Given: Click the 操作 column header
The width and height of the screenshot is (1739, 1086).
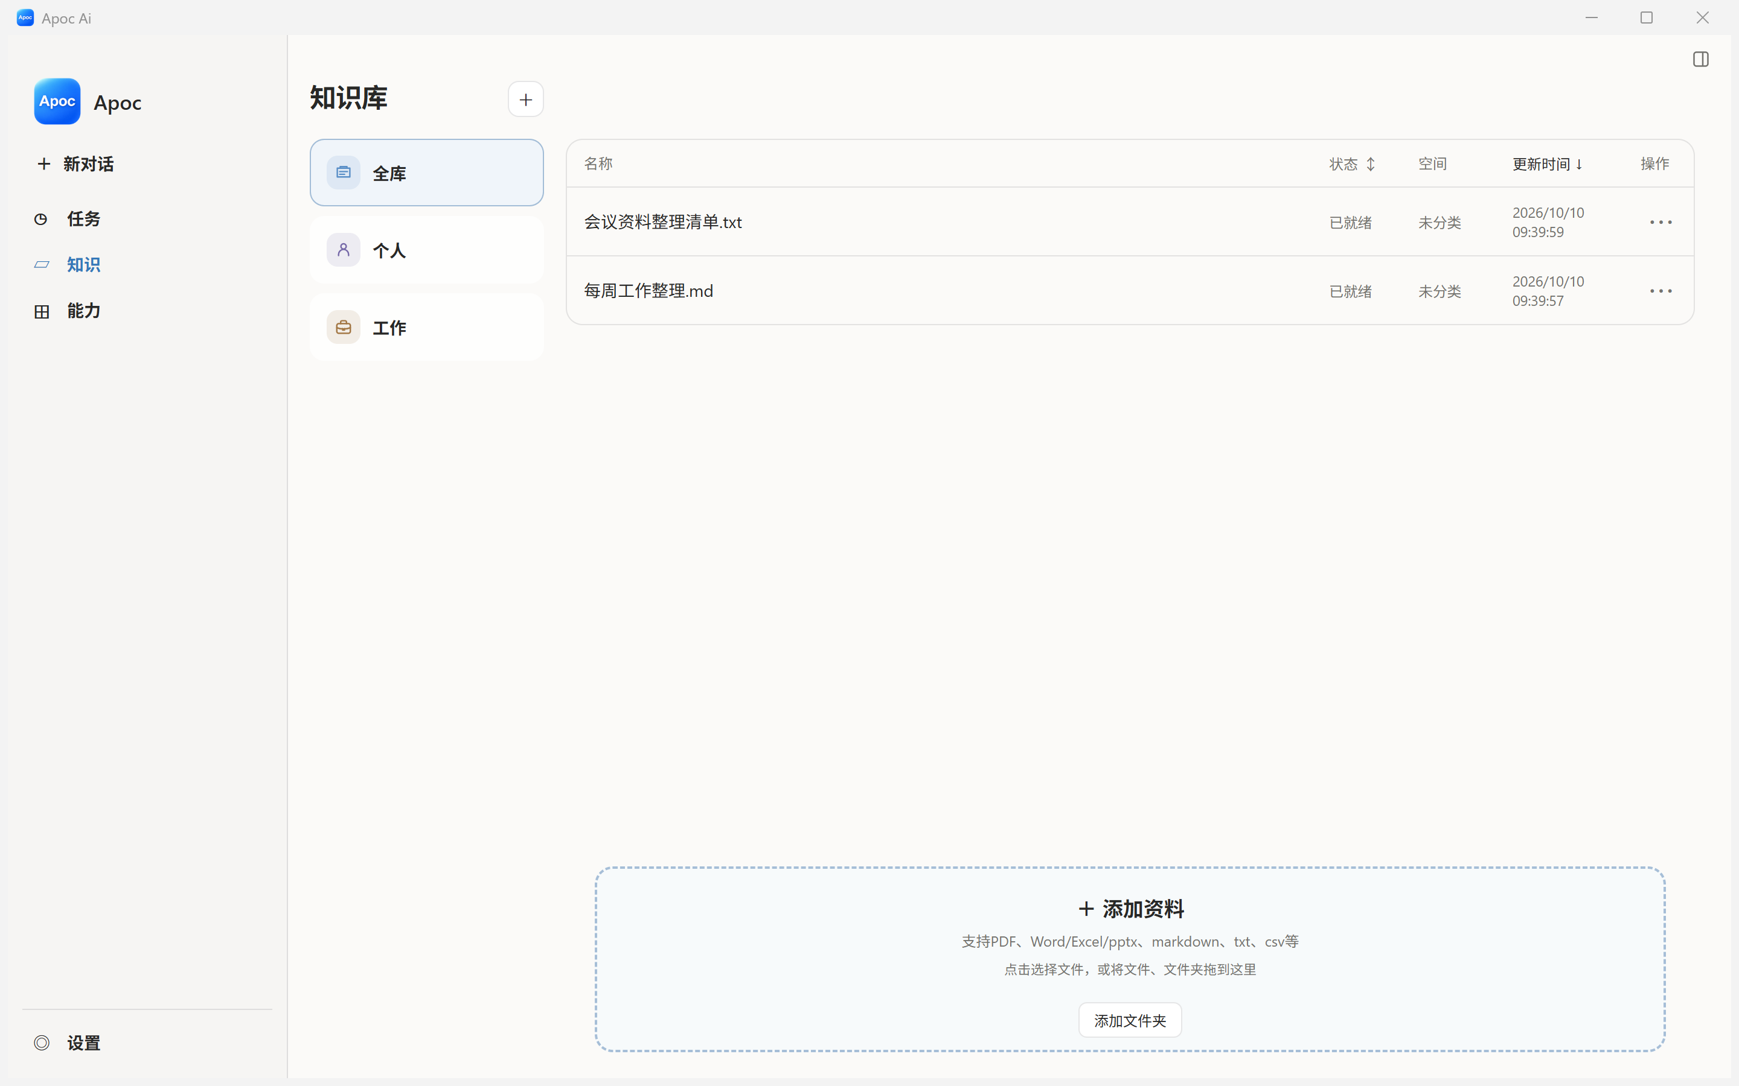Looking at the screenshot, I should (1654, 164).
